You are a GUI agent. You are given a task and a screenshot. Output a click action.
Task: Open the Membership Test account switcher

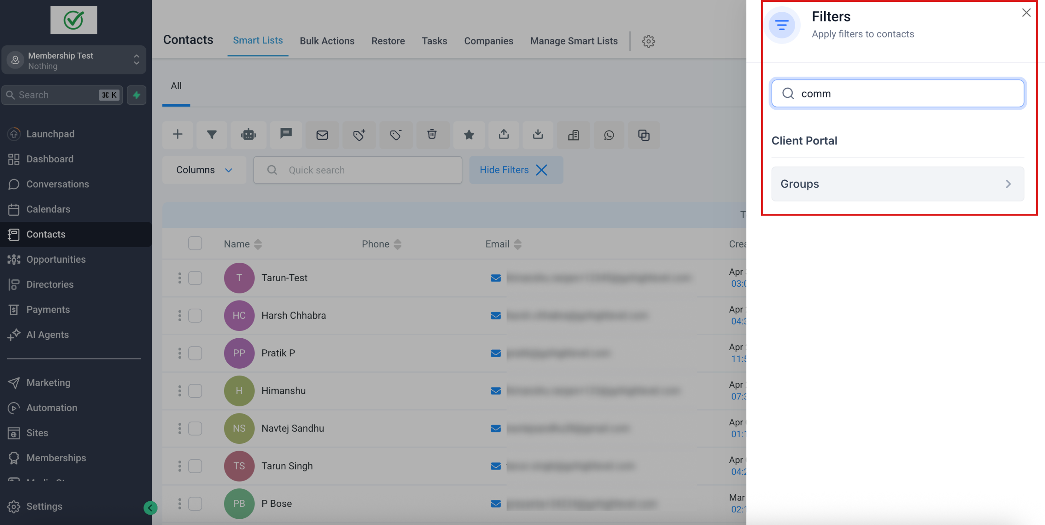click(x=74, y=60)
